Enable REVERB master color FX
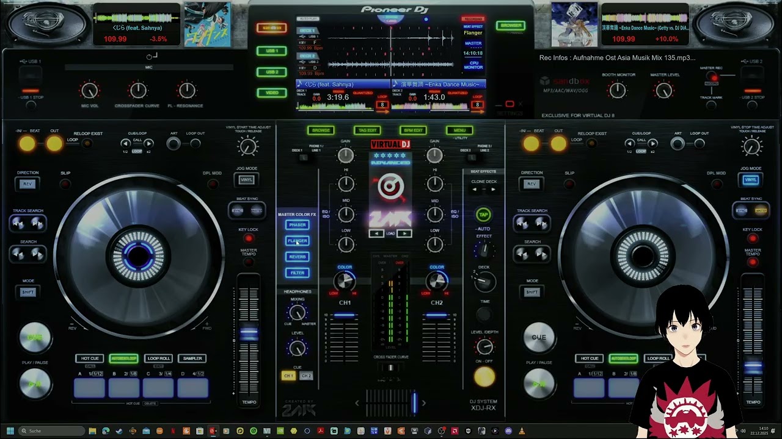 [x=298, y=257]
